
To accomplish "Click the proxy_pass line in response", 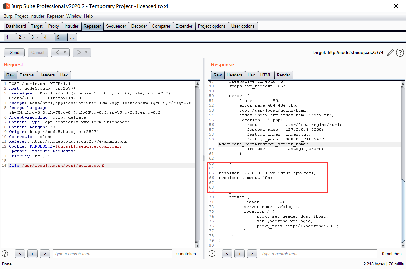I will [297, 226].
